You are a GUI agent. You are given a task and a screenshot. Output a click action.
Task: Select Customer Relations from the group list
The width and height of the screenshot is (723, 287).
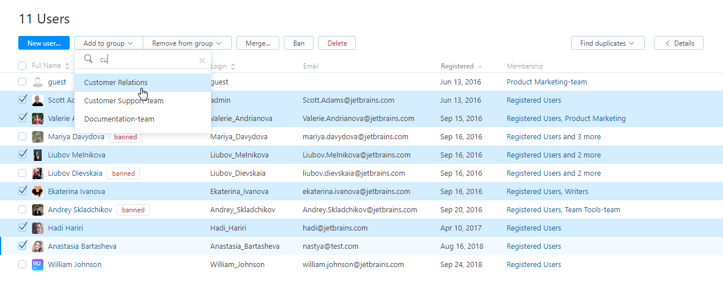[116, 83]
